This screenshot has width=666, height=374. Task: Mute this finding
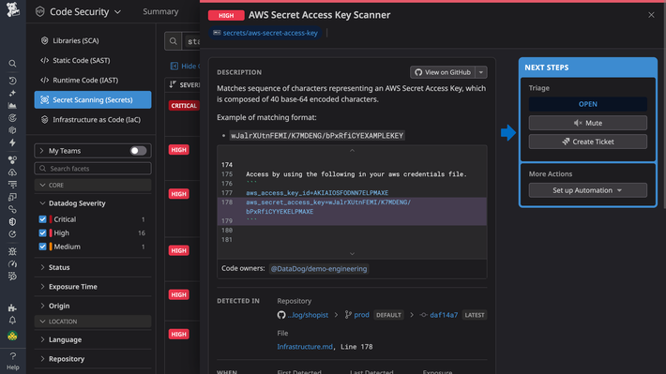coord(587,123)
